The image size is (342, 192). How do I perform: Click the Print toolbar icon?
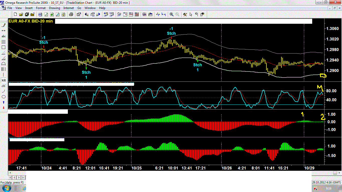coord(71,14)
